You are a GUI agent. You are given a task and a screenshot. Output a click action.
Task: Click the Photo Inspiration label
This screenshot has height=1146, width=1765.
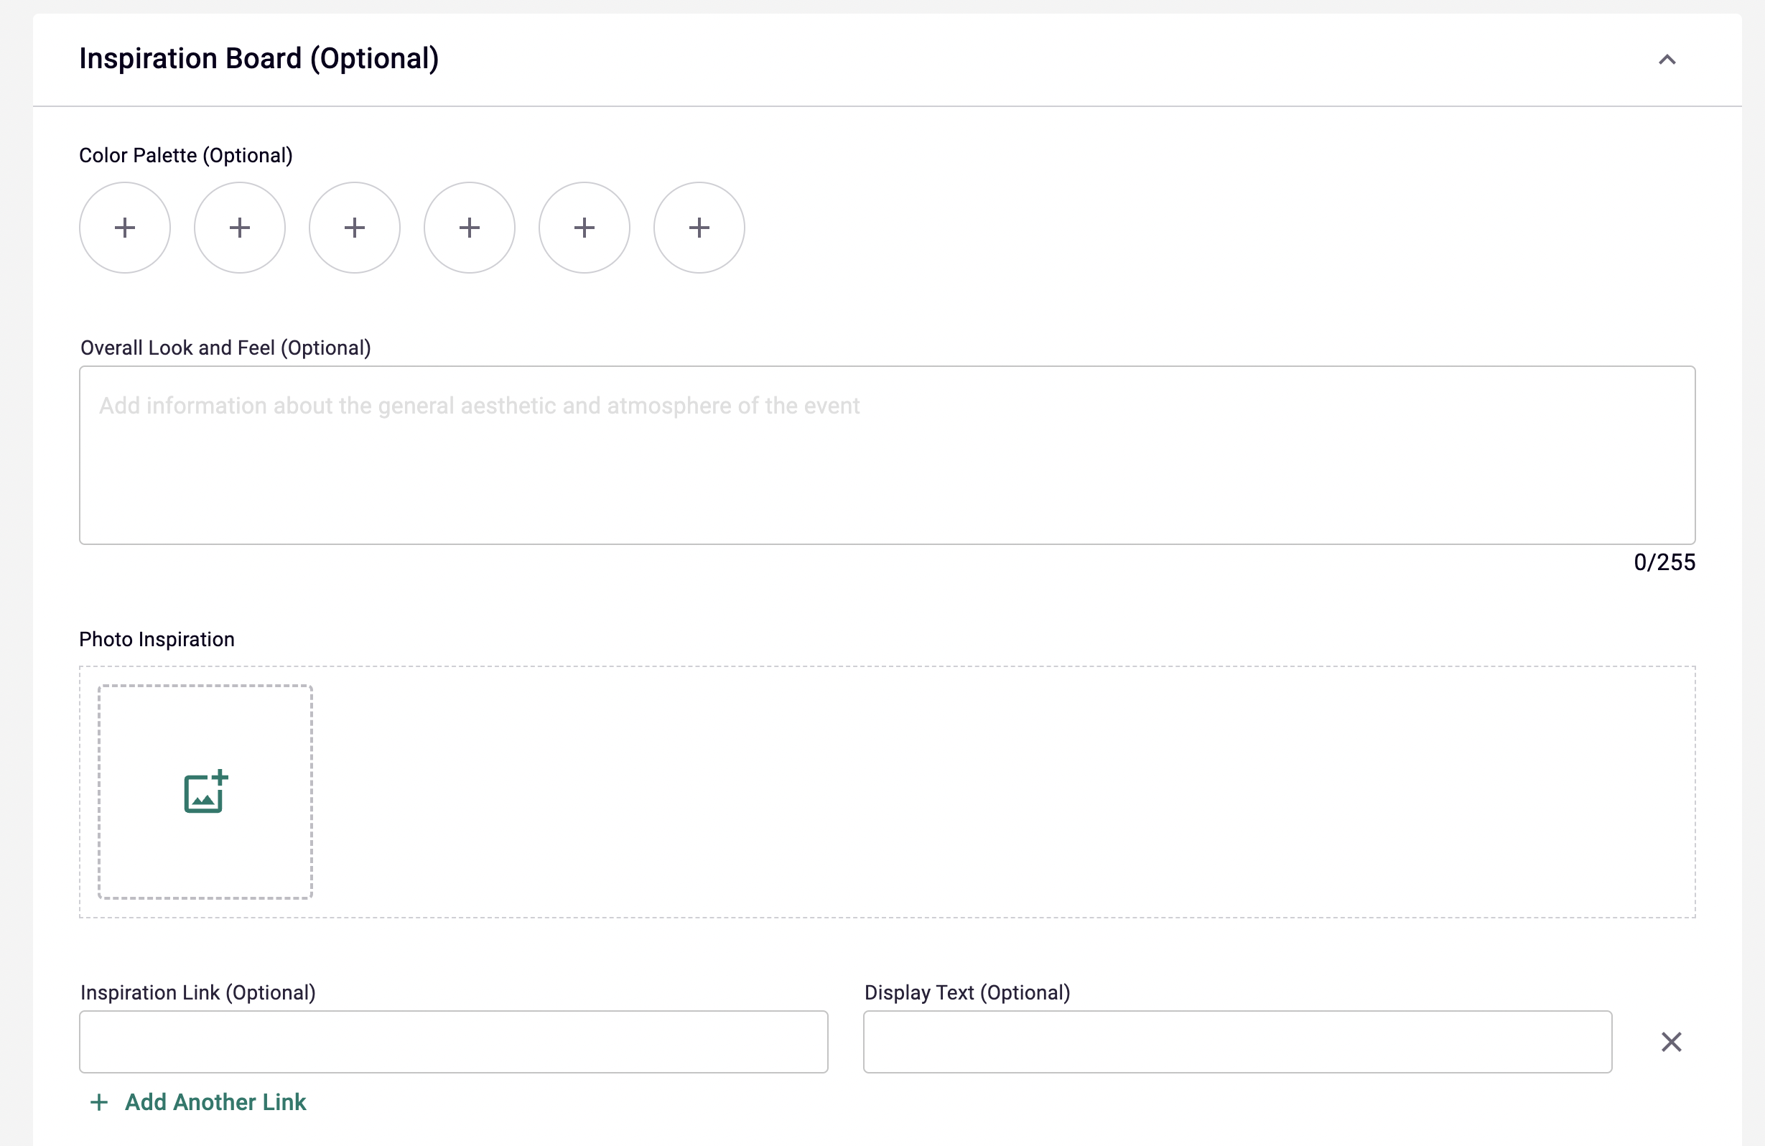point(156,638)
